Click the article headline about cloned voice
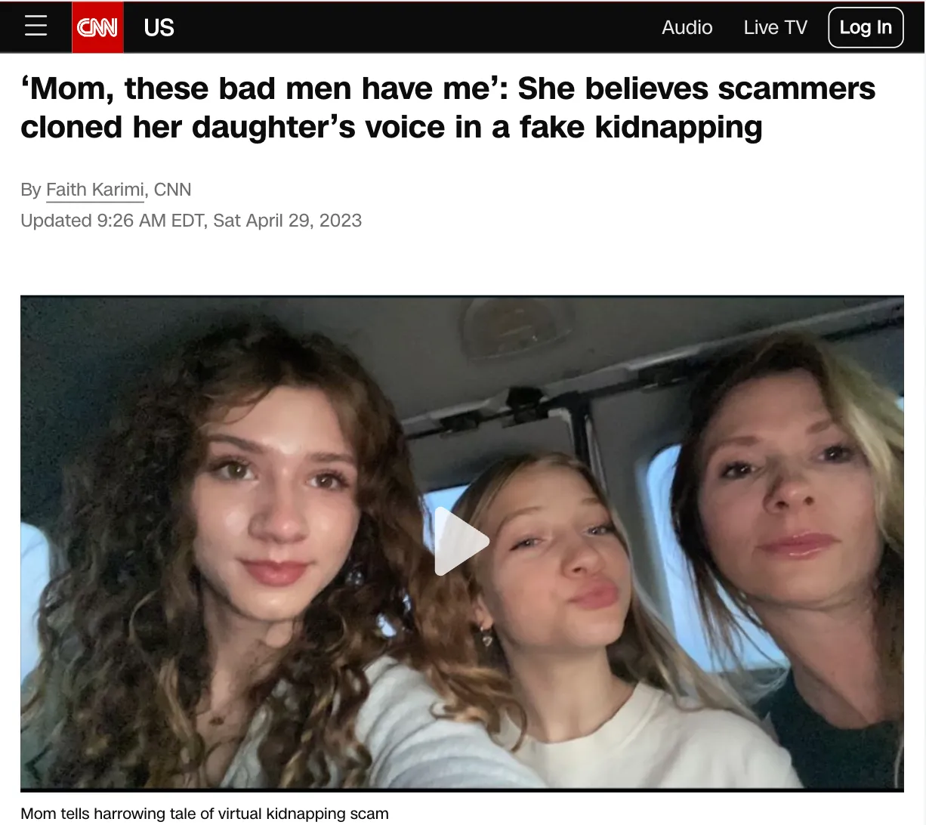This screenshot has width=926, height=825. [x=448, y=107]
